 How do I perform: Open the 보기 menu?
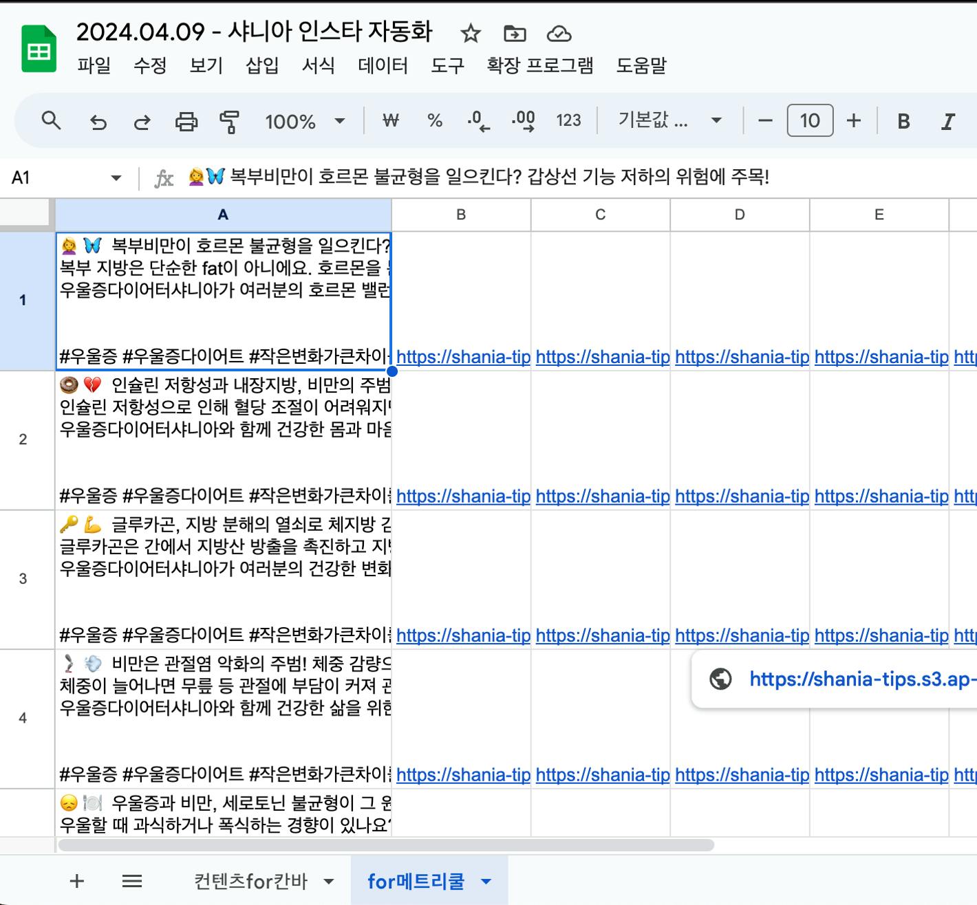tap(206, 65)
